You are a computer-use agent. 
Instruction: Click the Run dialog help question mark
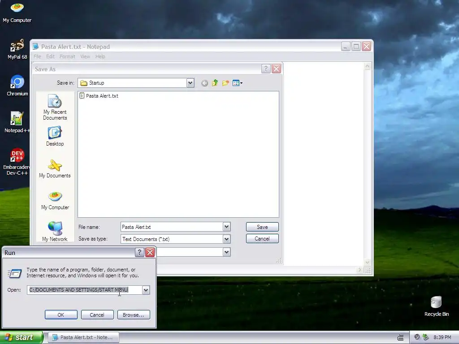click(139, 252)
